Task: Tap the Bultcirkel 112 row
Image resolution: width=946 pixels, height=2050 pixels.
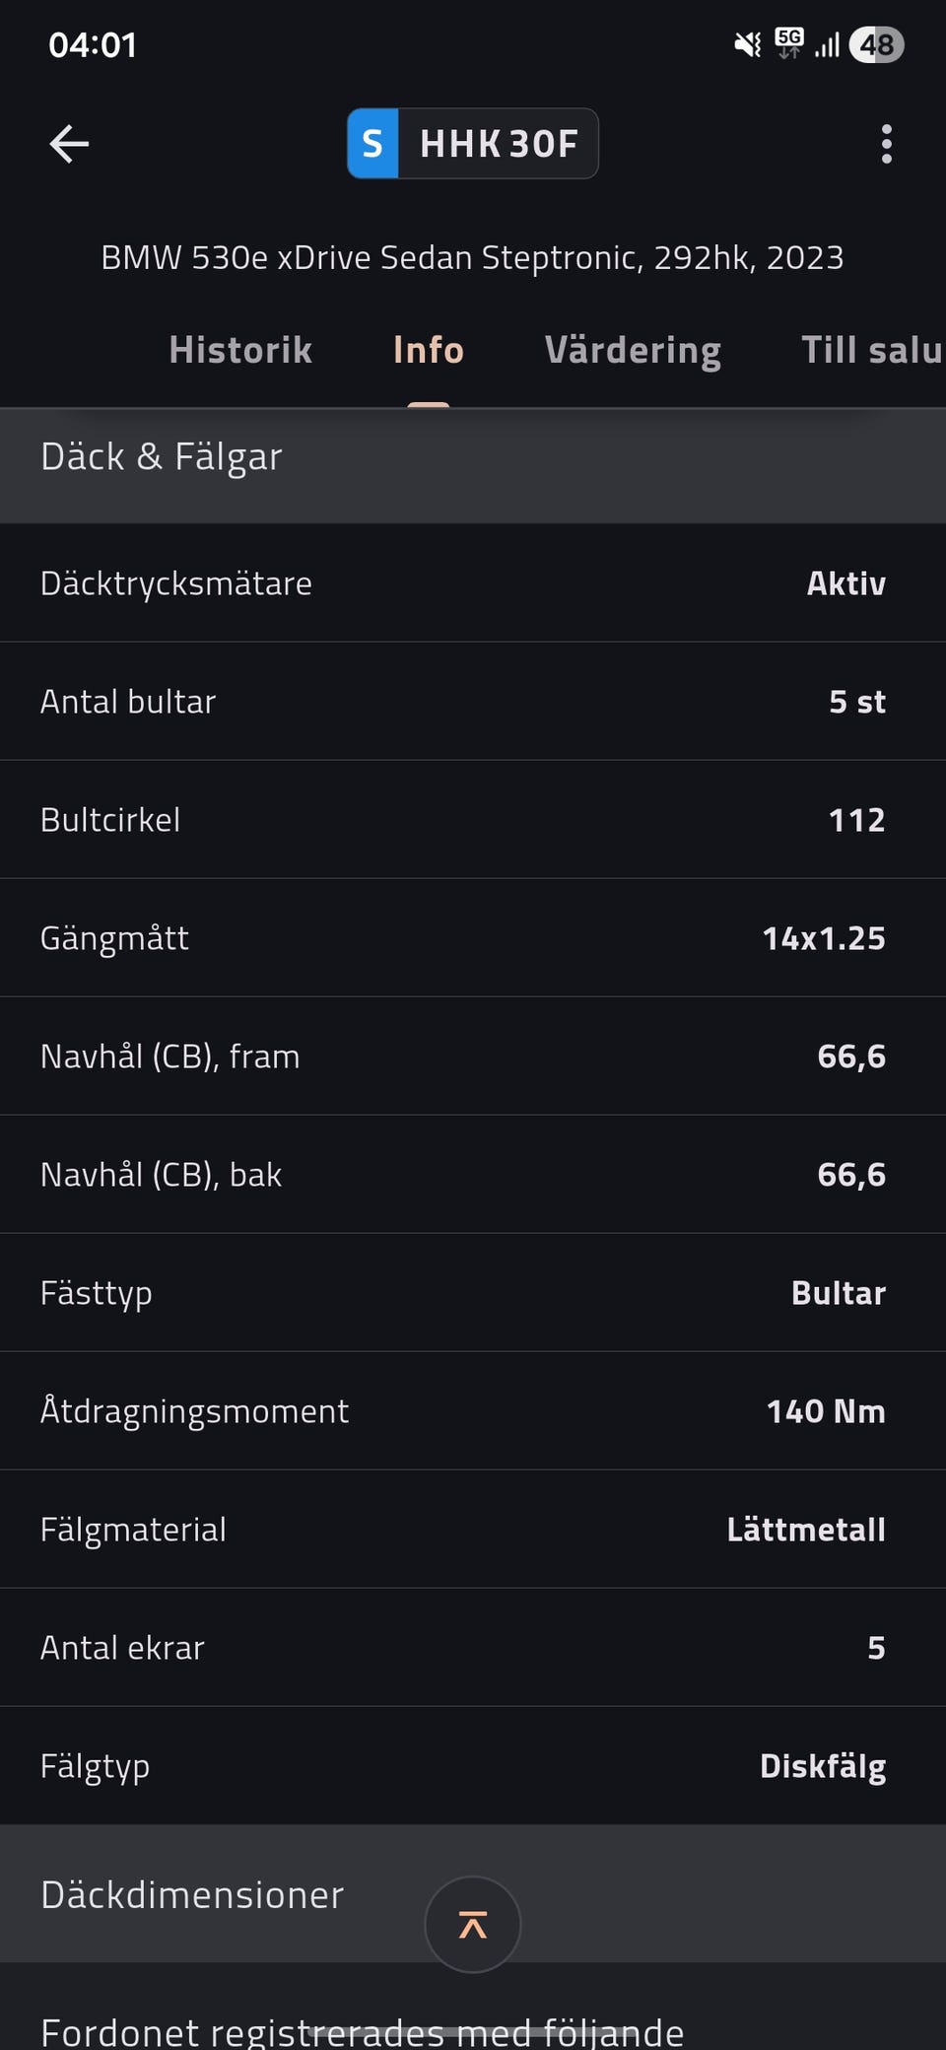Action: point(473,820)
